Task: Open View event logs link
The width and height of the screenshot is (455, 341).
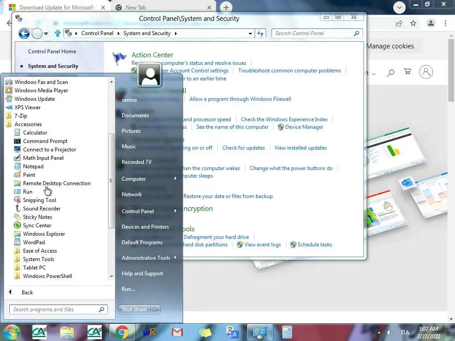Action: click(263, 245)
